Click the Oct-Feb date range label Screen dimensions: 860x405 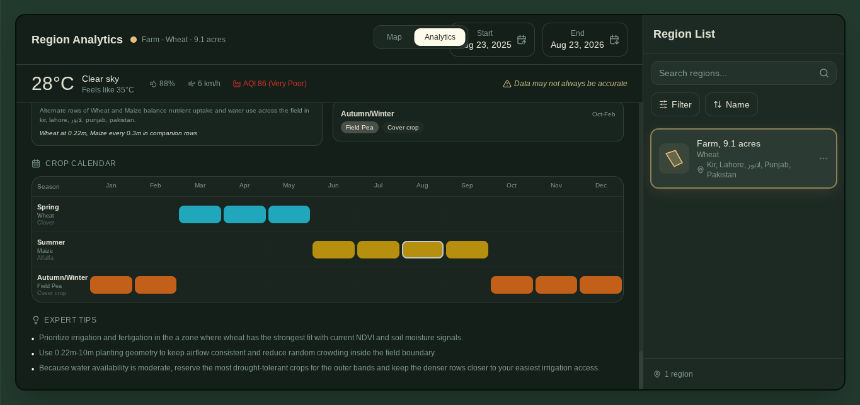tap(604, 114)
